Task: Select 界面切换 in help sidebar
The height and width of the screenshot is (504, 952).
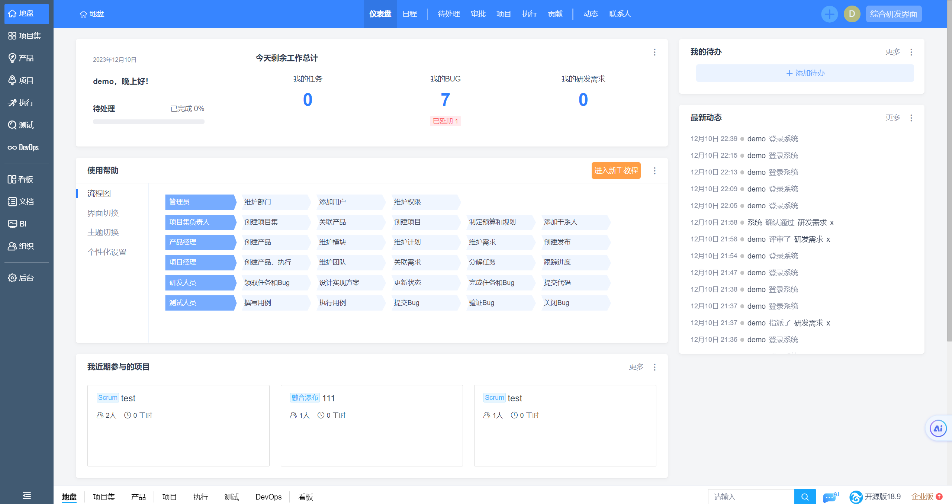Action: pyautogui.click(x=103, y=213)
